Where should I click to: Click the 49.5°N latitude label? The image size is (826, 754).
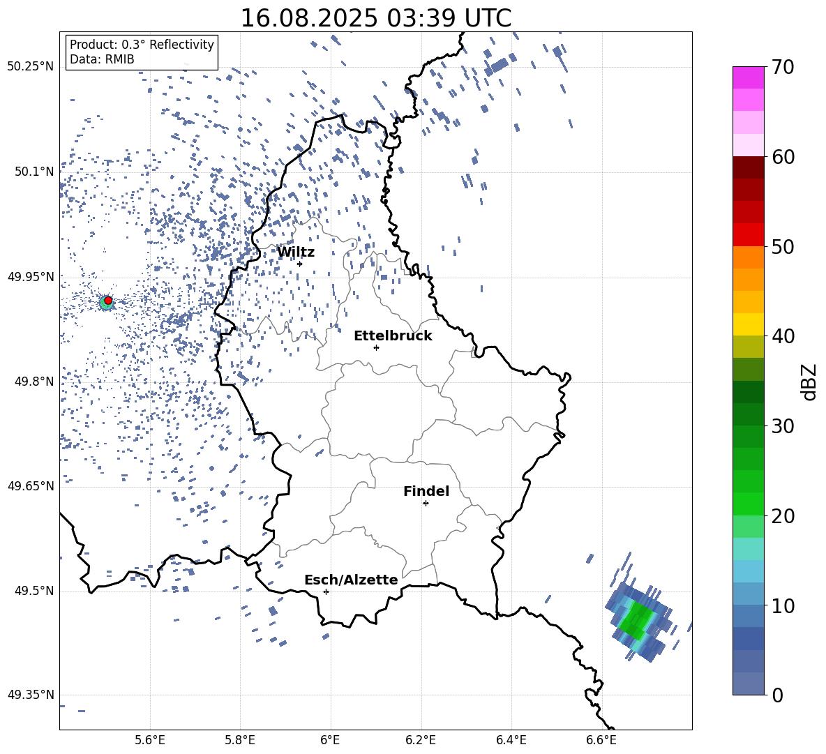[x=35, y=591]
